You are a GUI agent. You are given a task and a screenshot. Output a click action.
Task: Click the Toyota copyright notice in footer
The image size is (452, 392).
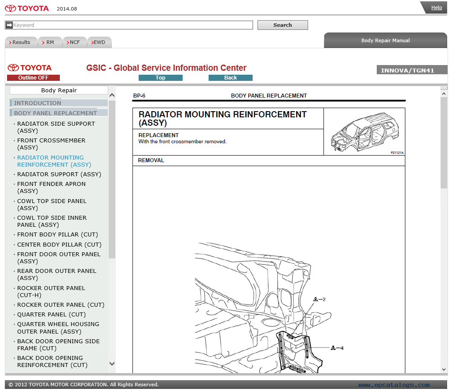[x=84, y=385]
